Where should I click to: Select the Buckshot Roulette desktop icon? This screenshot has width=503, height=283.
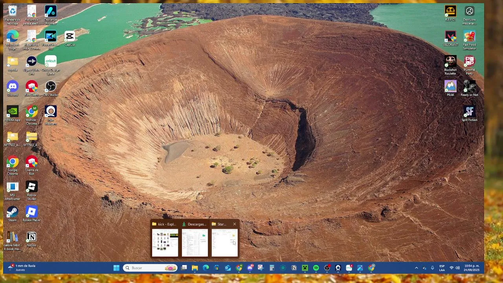450,66
